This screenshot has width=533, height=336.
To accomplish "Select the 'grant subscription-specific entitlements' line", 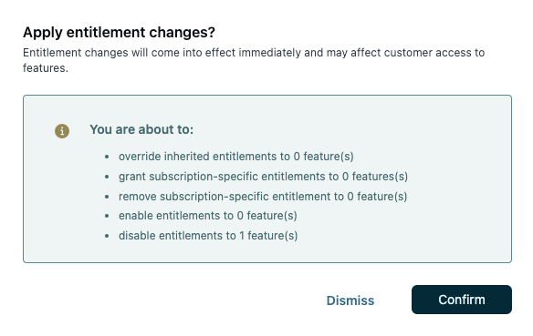I will 263,177.
